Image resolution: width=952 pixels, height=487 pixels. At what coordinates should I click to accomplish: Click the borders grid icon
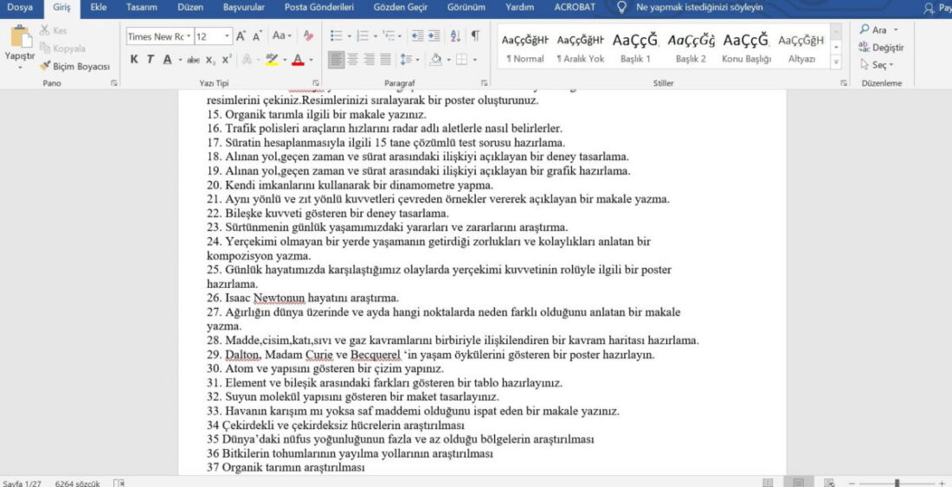point(461,60)
